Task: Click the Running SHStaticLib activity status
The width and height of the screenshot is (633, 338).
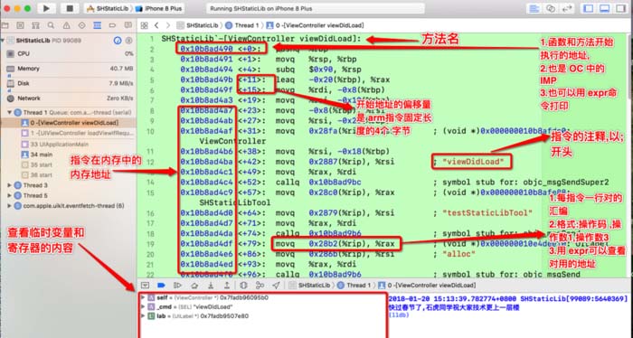Action: click(x=316, y=8)
